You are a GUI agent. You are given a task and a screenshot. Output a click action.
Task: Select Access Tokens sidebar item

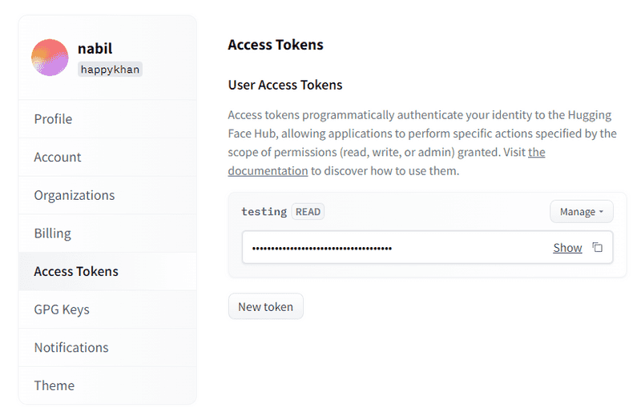point(107,271)
